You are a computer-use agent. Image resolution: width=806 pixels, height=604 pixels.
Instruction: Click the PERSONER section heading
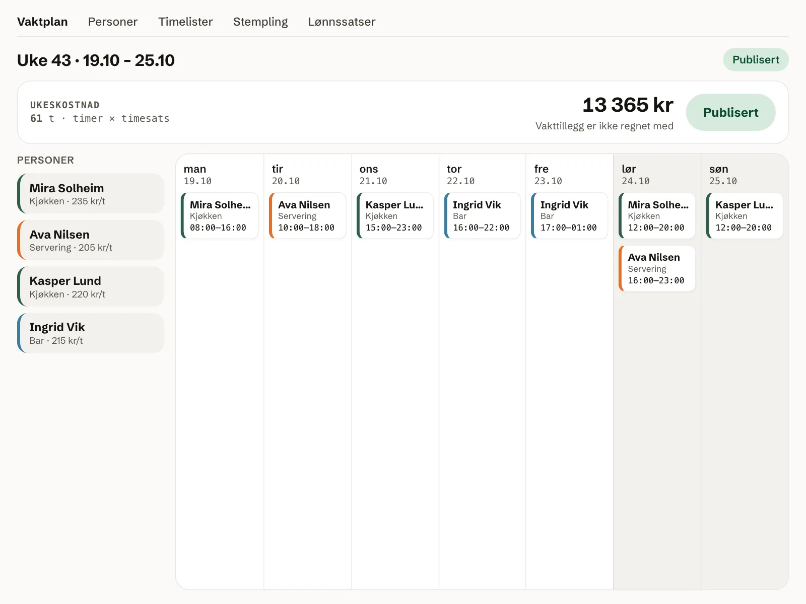45,160
